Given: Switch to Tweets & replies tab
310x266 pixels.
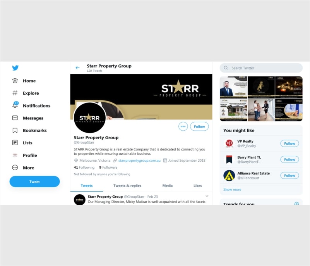Looking at the screenshot, I should pyautogui.click(x=127, y=186).
